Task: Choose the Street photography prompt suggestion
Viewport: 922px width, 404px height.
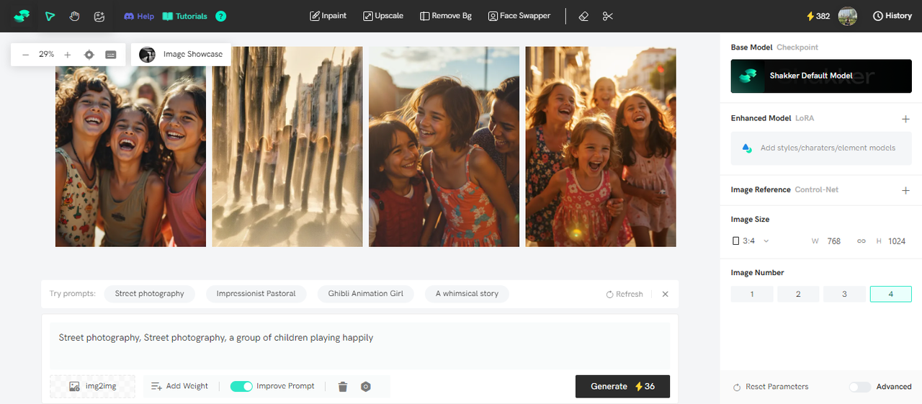Action: click(150, 294)
